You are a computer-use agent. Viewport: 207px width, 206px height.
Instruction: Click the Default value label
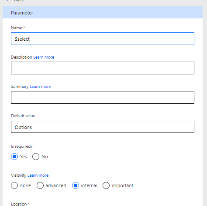coord(23,116)
